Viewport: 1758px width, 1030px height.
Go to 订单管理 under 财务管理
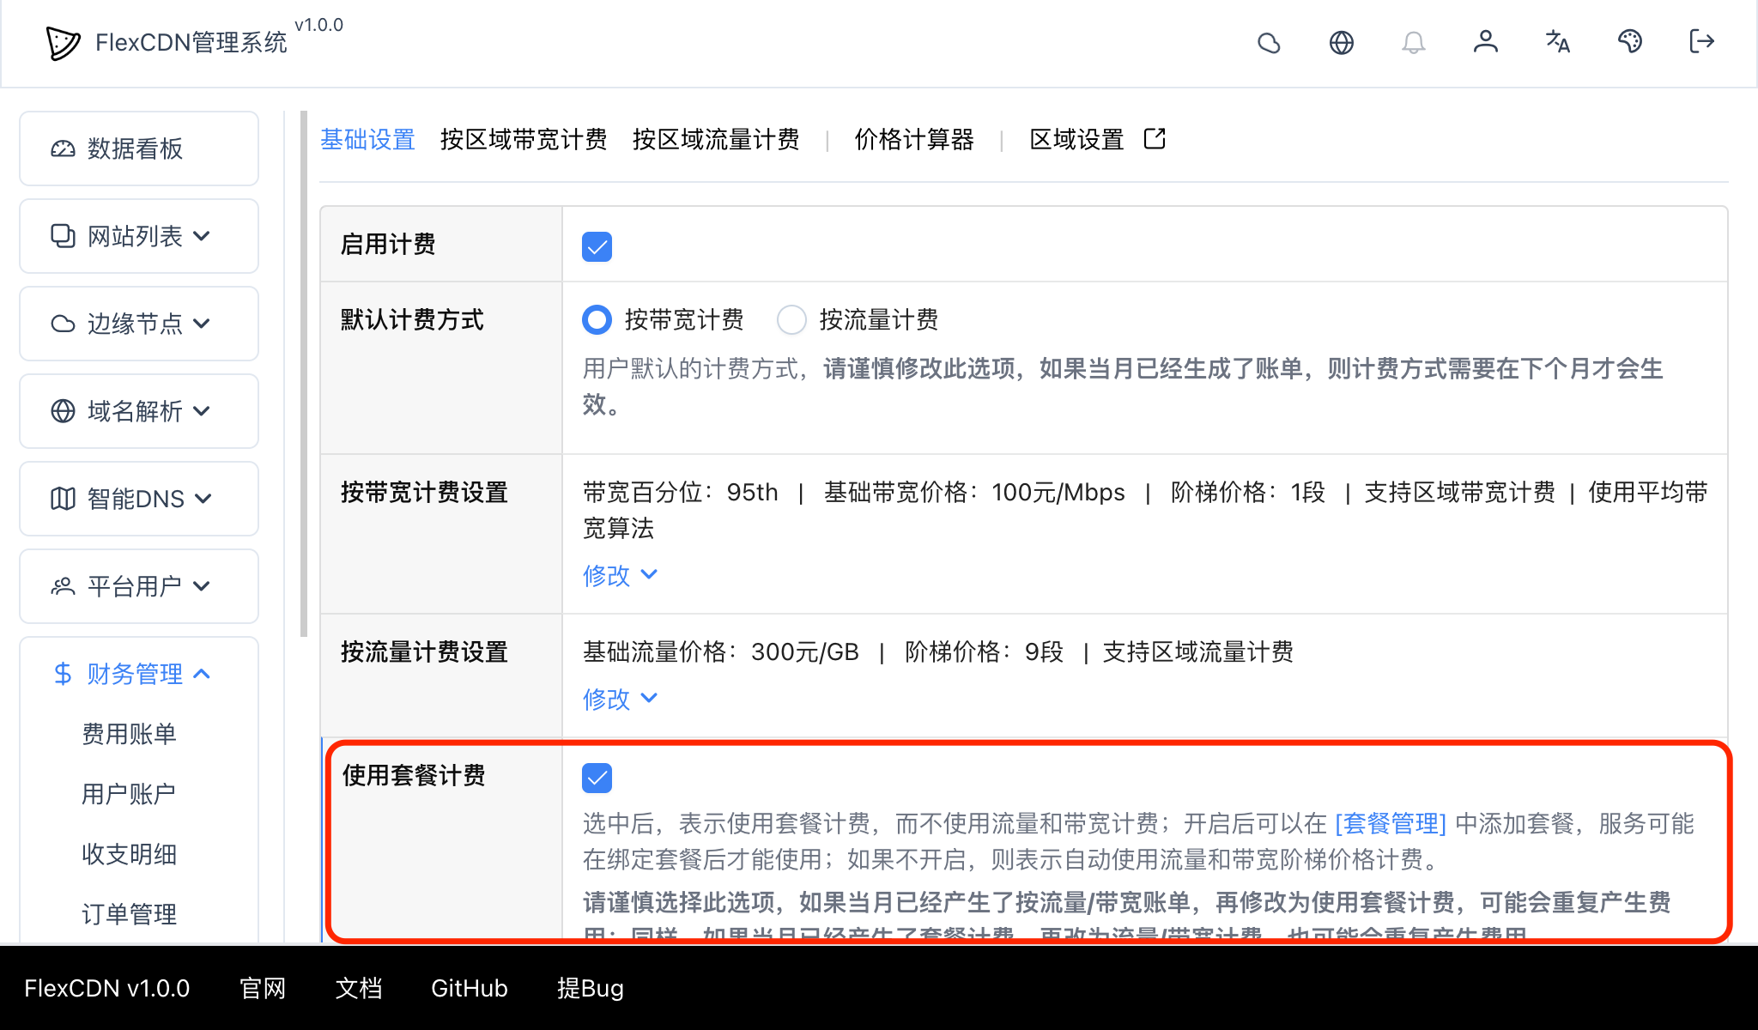click(129, 914)
